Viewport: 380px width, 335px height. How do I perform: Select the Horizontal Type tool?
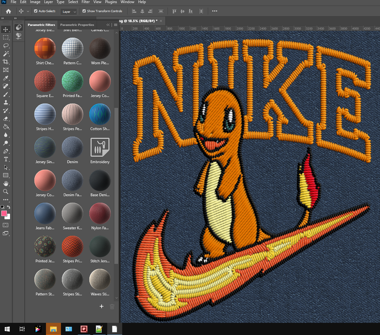pos(5,159)
